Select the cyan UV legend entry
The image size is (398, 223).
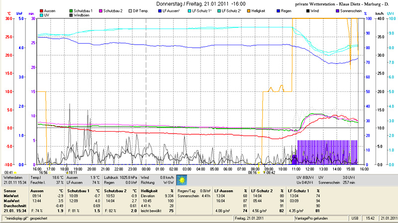click(x=44, y=15)
